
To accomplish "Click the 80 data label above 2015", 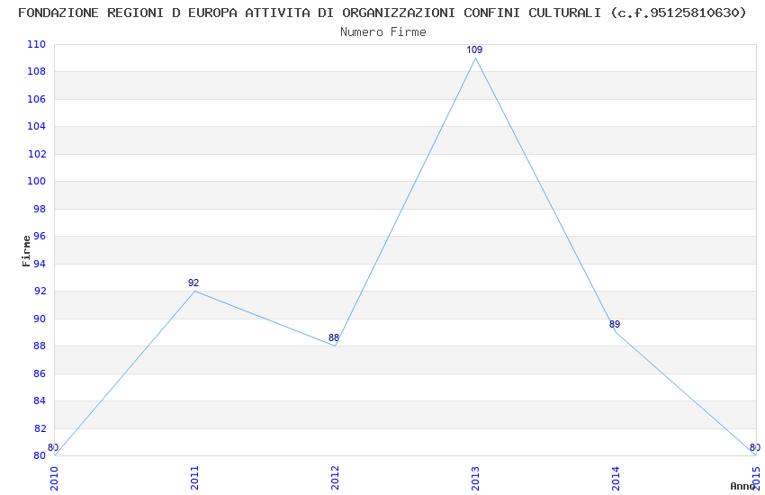I will click(x=755, y=447).
